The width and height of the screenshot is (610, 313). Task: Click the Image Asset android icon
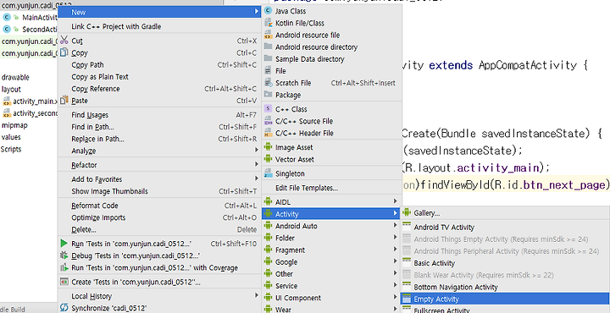pyautogui.click(x=268, y=147)
